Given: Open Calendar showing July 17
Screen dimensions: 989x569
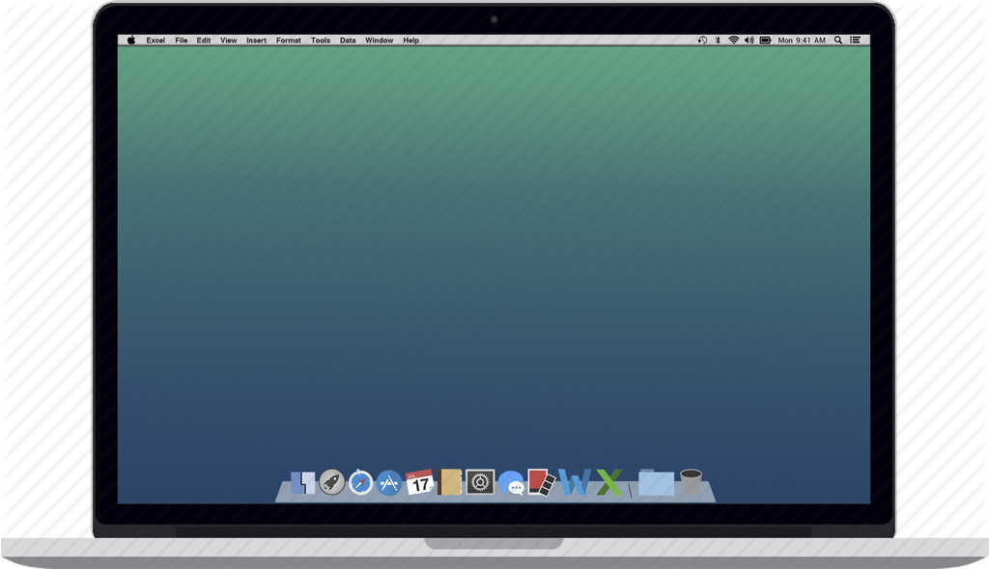Looking at the screenshot, I should 418,482.
